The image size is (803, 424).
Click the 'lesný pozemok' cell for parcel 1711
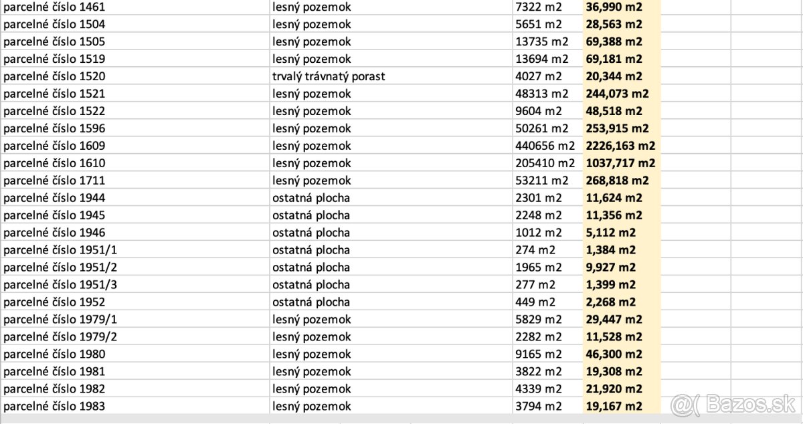click(x=311, y=181)
